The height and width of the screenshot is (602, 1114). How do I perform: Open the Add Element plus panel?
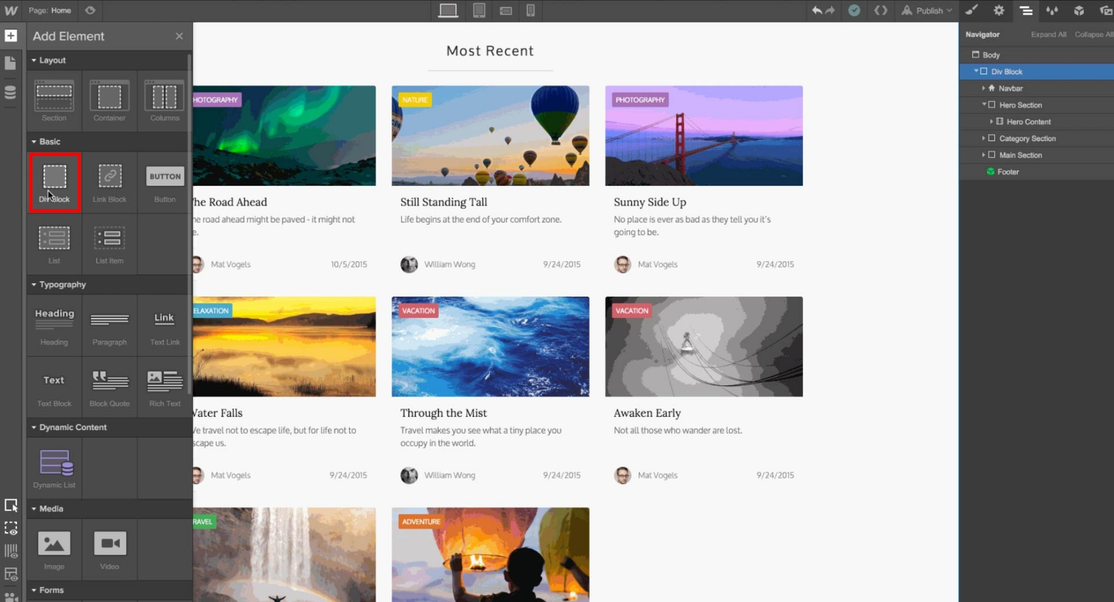pyautogui.click(x=11, y=36)
